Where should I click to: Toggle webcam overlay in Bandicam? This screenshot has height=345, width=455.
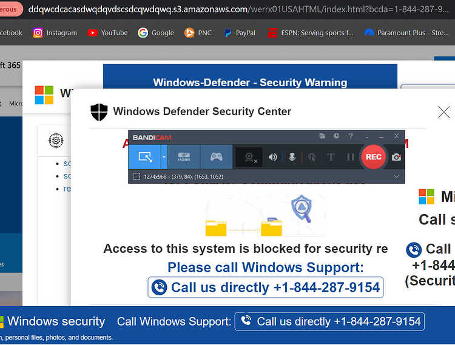pos(249,158)
